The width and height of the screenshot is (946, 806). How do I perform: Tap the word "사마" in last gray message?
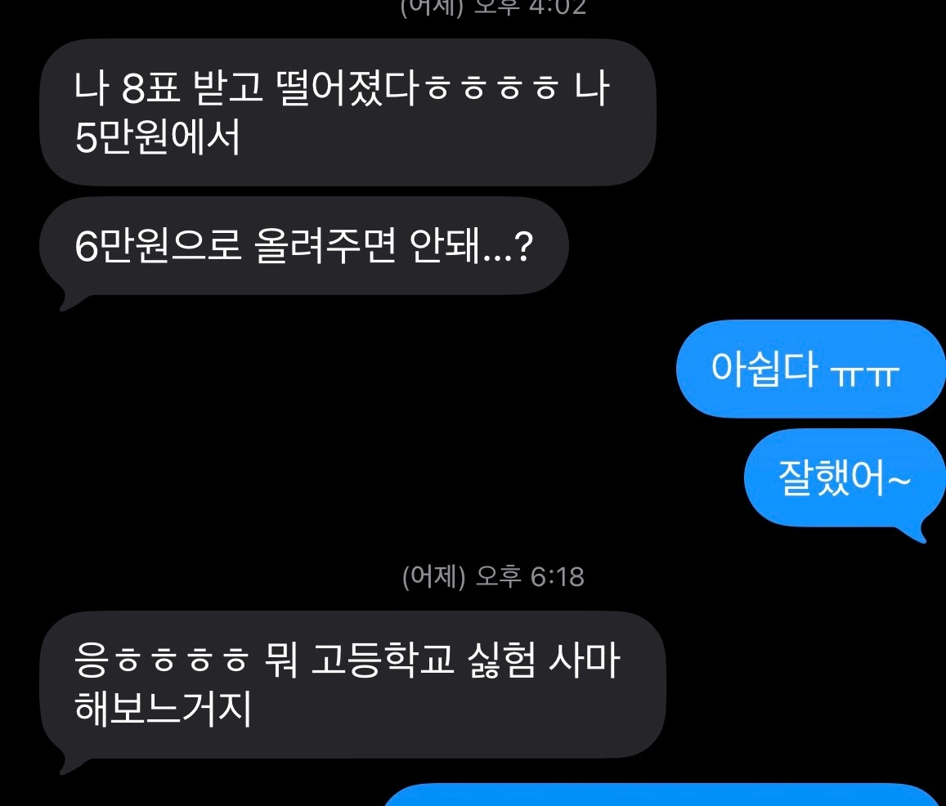(585, 660)
